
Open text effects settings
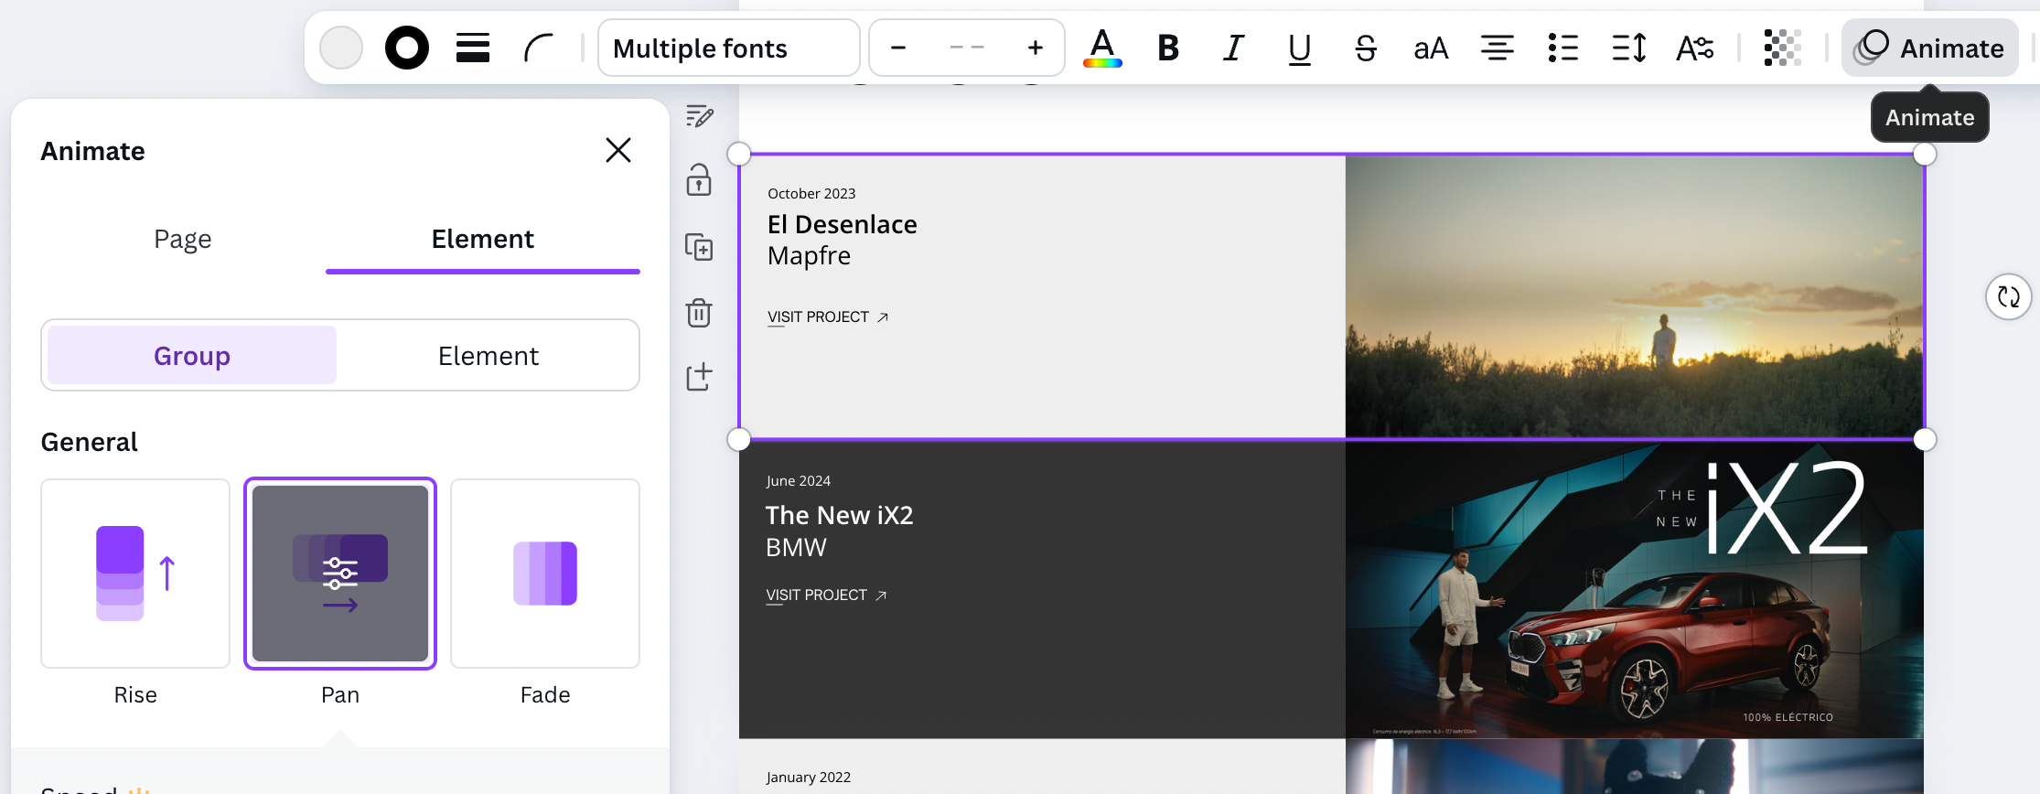coord(1695,48)
